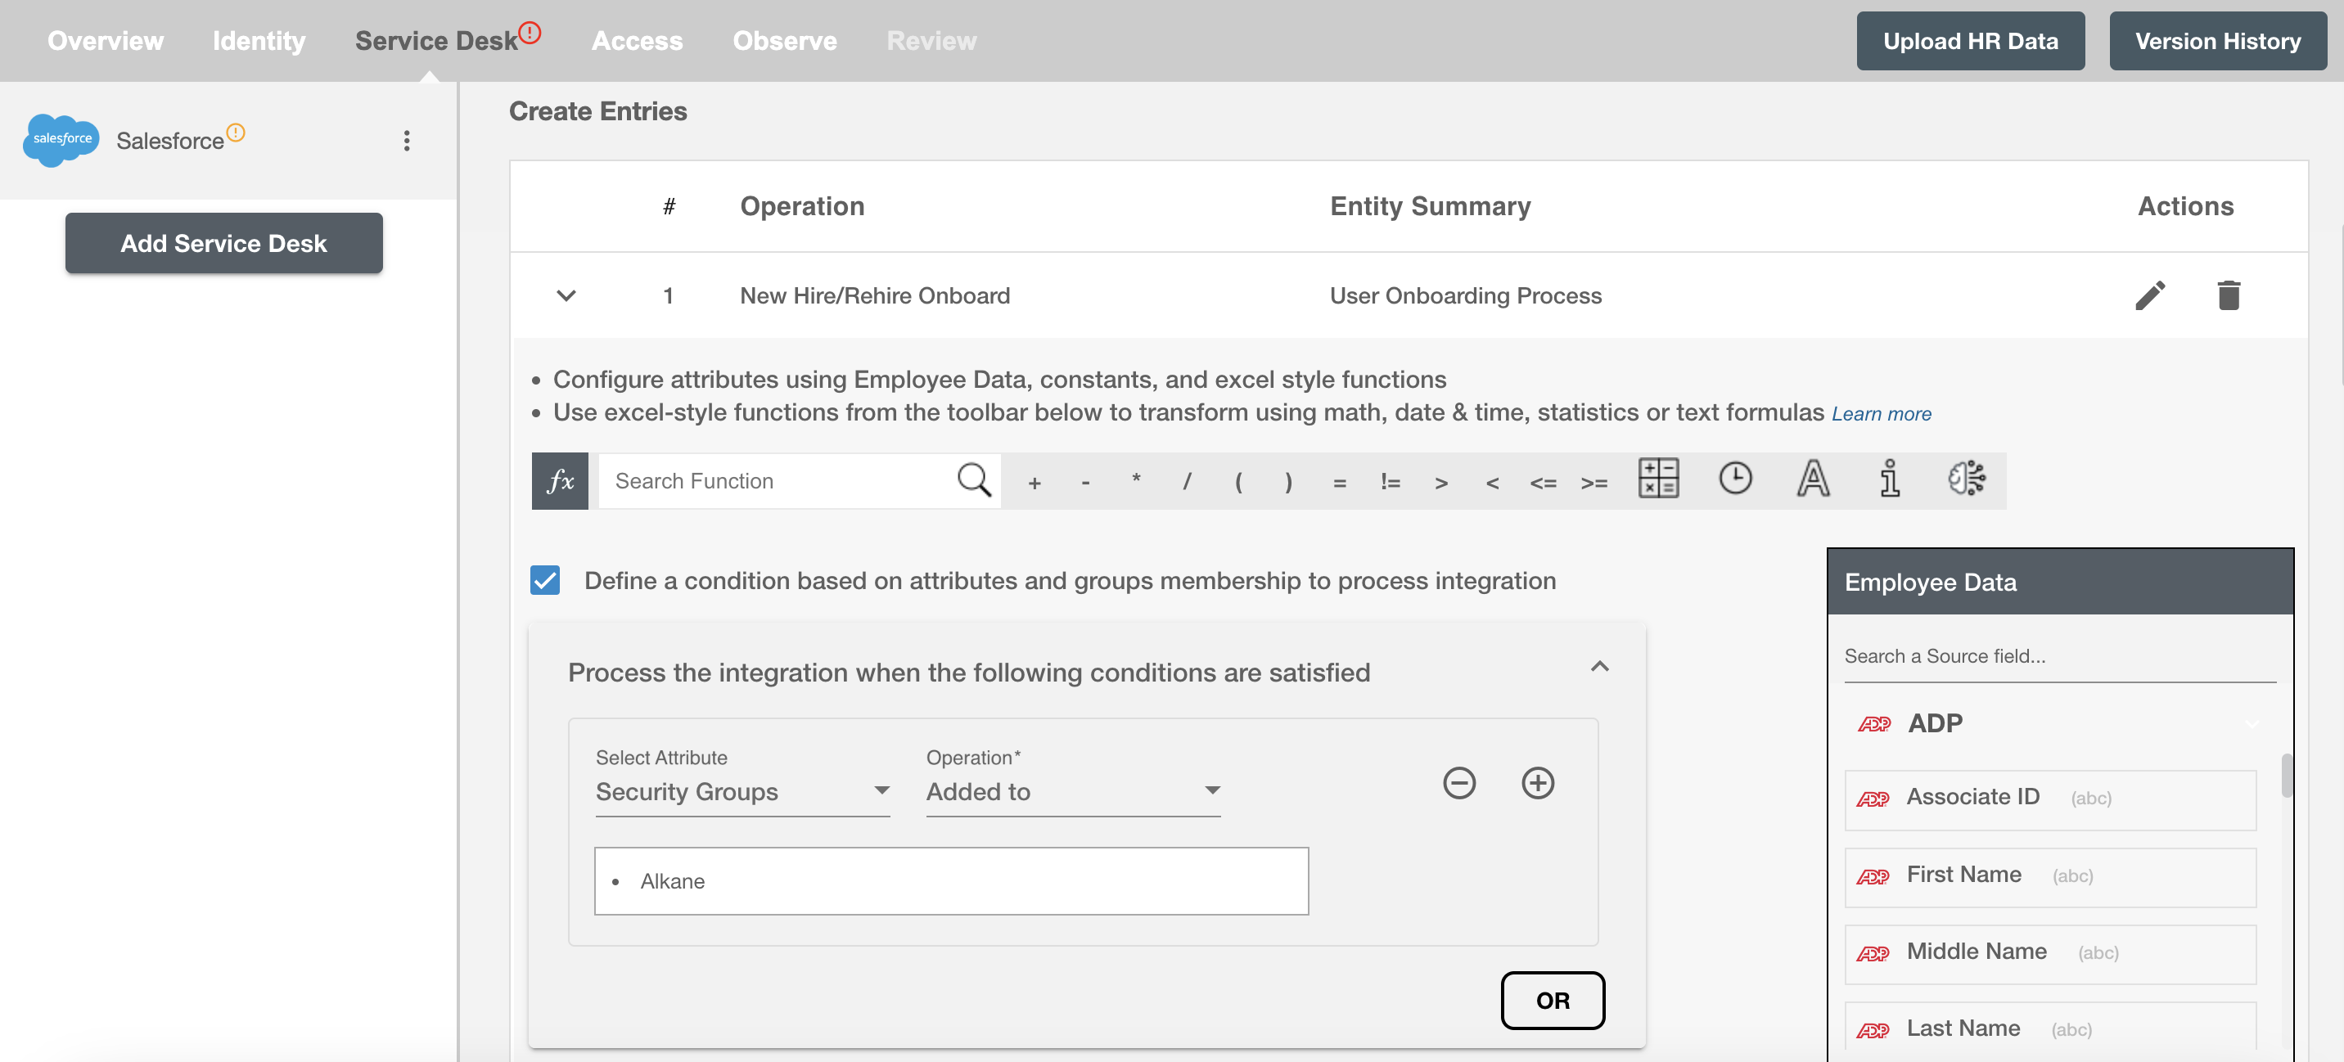The image size is (2344, 1062).
Task: Click the Operation column header
Action: click(x=801, y=206)
